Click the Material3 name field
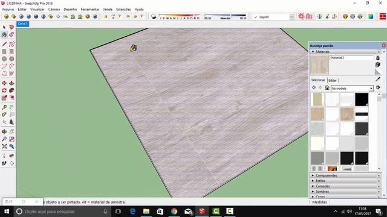Image resolution: width=387 pixels, height=217 pixels. click(351, 58)
